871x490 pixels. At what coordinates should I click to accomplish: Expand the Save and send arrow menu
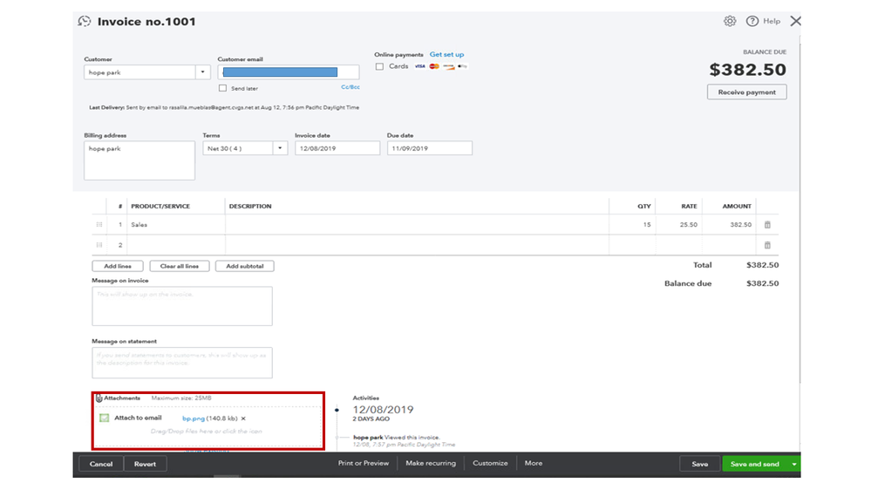[x=794, y=464]
